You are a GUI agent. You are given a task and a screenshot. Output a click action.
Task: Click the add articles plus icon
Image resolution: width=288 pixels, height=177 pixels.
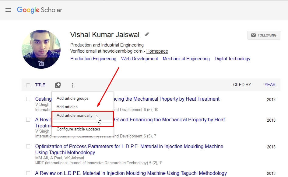[x=58, y=85]
